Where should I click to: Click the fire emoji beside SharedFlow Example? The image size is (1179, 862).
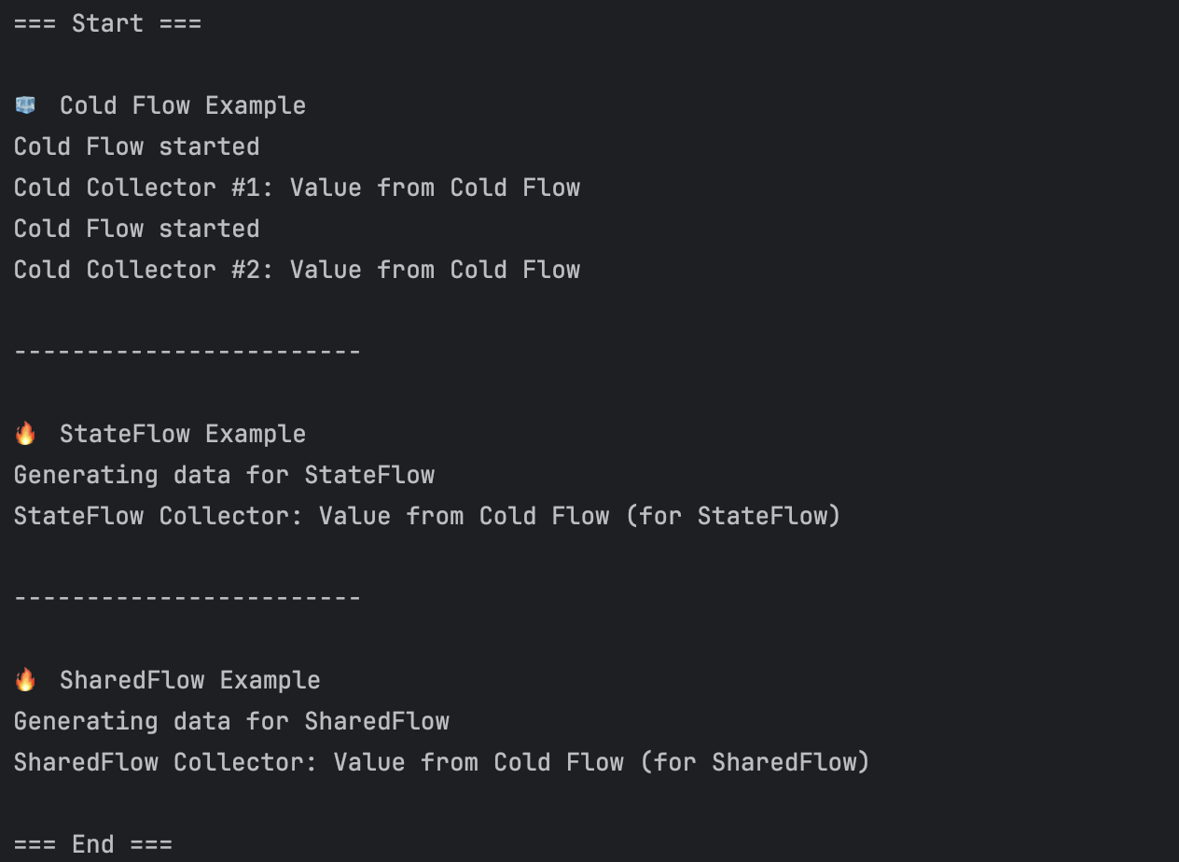pyautogui.click(x=25, y=680)
